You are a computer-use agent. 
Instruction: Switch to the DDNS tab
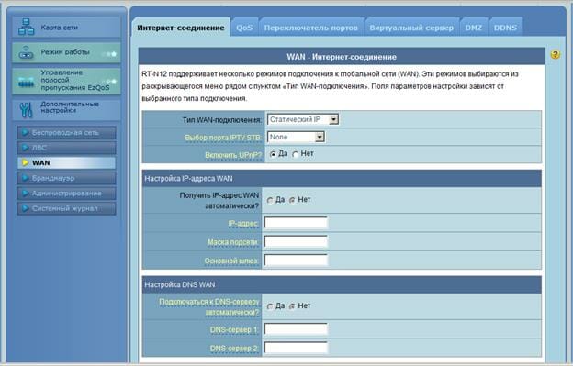[505, 28]
